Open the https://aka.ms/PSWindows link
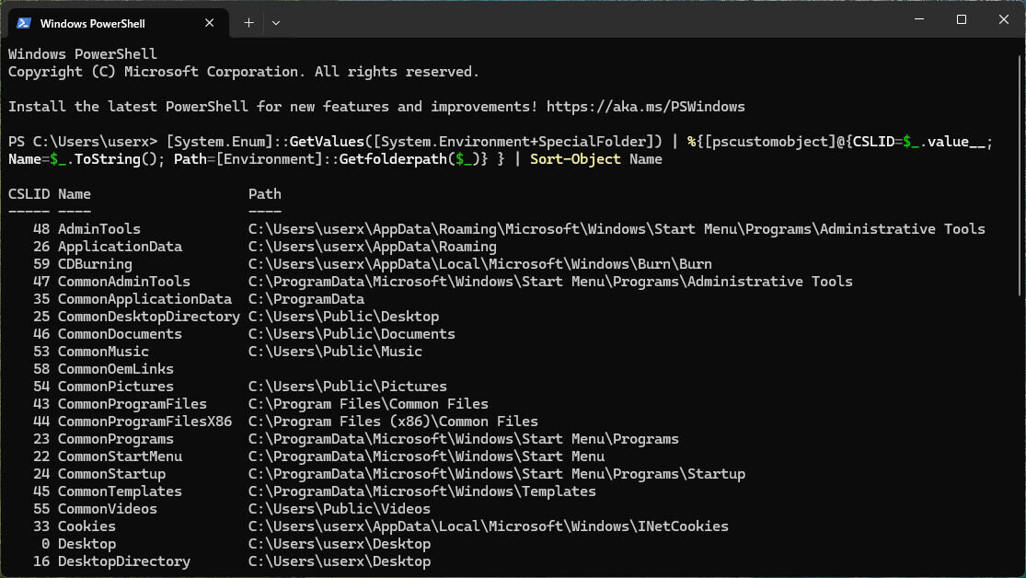Image resolution: width=1026 pixels, height=578 pixels. click(645, 107)
